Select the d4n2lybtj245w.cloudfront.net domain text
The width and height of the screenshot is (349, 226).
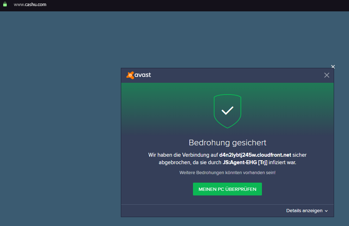(255, 155)
